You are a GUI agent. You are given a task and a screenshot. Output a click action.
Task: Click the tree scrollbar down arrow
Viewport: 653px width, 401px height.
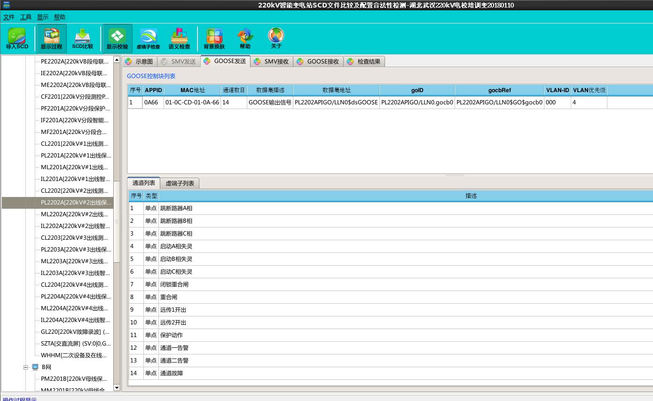point(117,388)
